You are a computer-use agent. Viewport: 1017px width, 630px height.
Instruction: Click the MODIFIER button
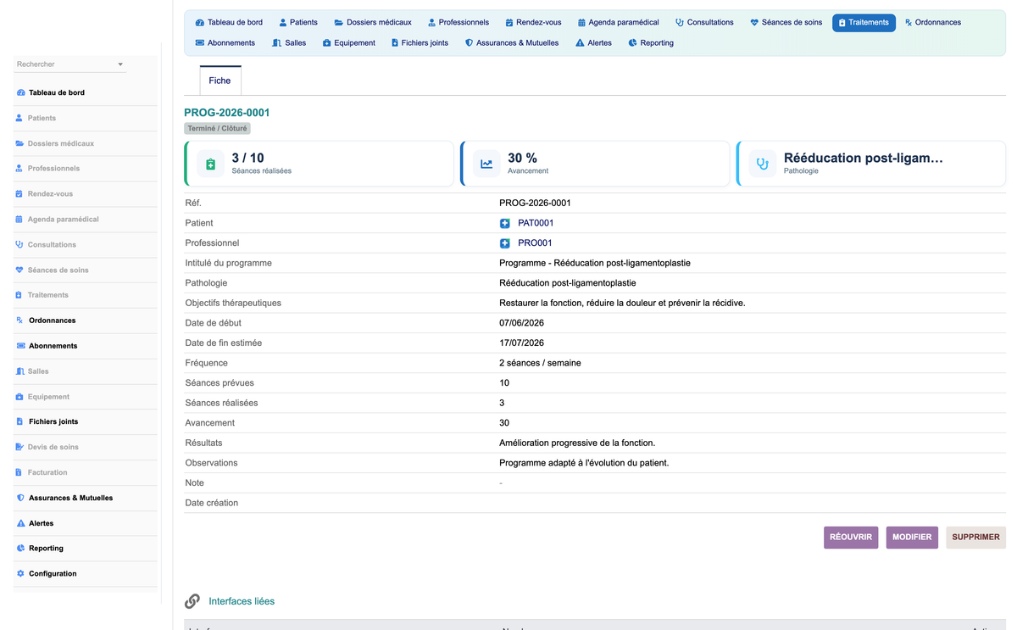912,538
